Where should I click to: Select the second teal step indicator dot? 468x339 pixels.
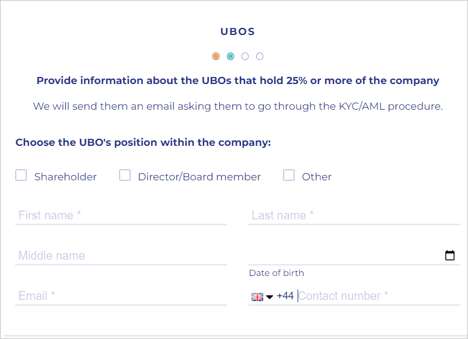pos(230,57)
